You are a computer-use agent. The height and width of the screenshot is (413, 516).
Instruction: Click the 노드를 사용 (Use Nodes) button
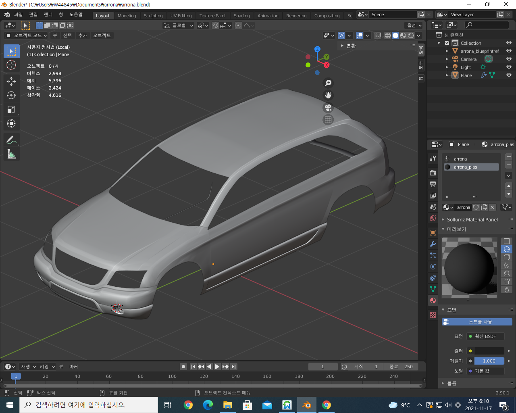[477, 322]
